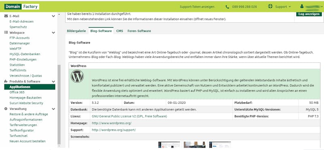Click the phone number 089 998 288 026
Screen dimensions: 324x150
coord(245,6)
